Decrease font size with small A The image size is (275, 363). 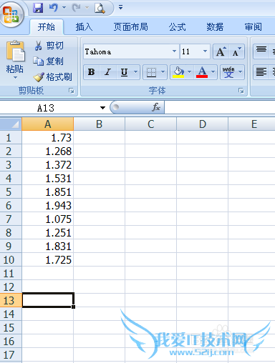236,51
